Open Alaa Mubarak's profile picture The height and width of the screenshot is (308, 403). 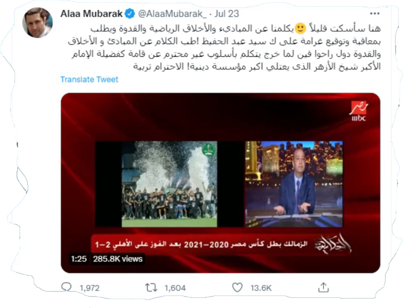point(37,23)
